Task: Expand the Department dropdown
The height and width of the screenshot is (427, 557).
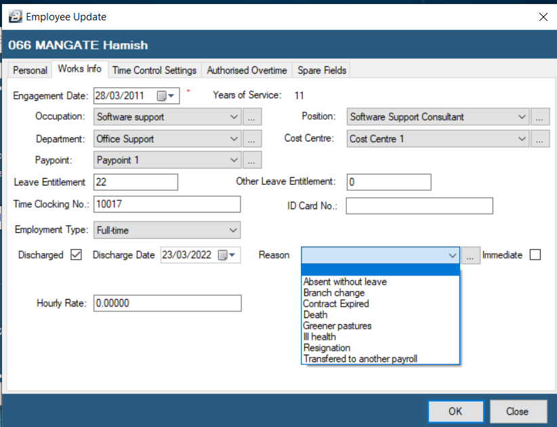Action: click(x=234, y=139)
